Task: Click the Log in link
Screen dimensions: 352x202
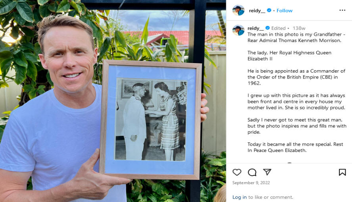Action: pos(239,197)
